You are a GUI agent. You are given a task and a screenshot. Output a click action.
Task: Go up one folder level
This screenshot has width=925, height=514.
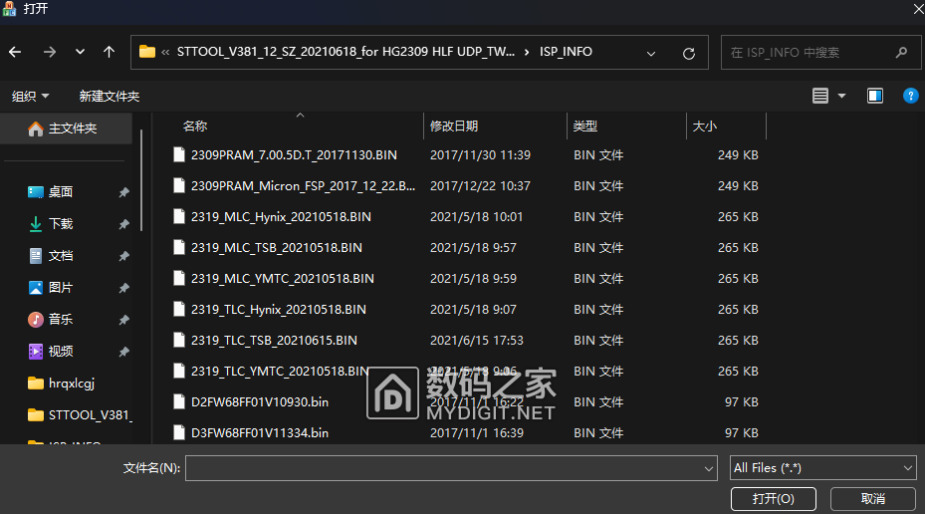(x=110, y=52)
